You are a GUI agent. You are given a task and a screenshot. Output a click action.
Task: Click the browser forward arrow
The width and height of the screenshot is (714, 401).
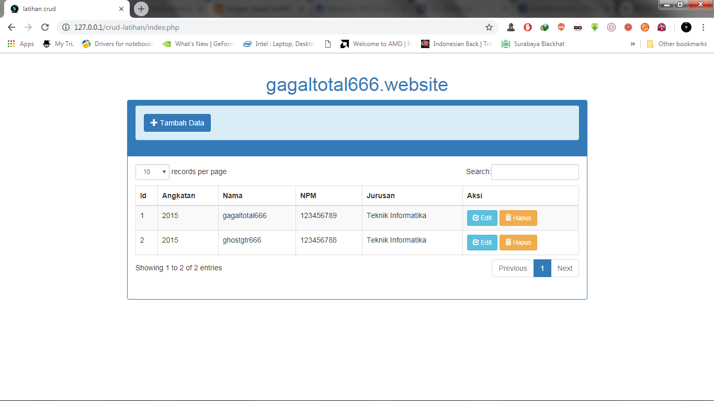[x=28, y=27]
